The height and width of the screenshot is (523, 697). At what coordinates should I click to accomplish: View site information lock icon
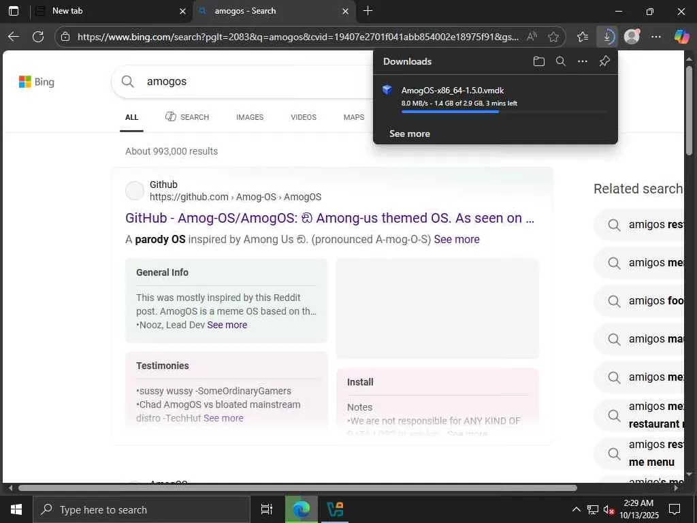point(65,37)
